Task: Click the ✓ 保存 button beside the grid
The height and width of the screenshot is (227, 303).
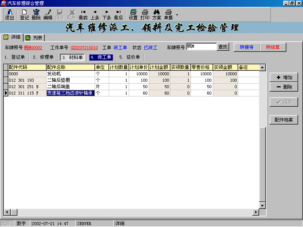Action: (x=284, y=102)
